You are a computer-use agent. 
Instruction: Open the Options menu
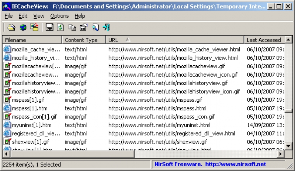(59, 16)
